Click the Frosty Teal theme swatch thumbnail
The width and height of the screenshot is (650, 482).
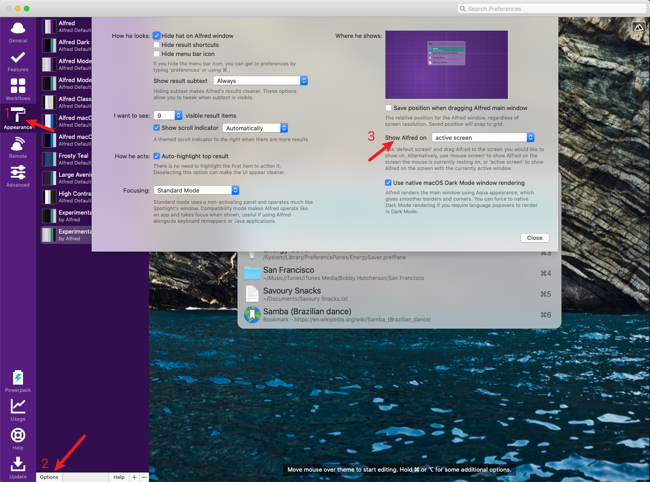[x=49, y=159]
